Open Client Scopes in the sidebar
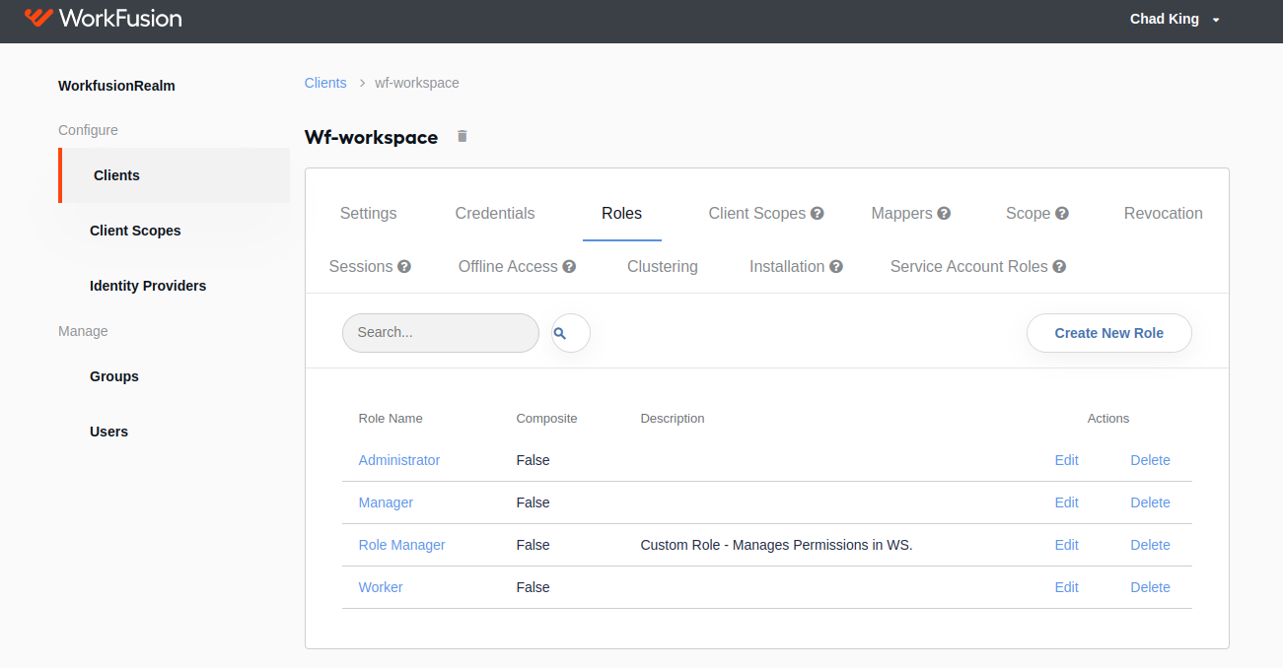 [135, 231]
